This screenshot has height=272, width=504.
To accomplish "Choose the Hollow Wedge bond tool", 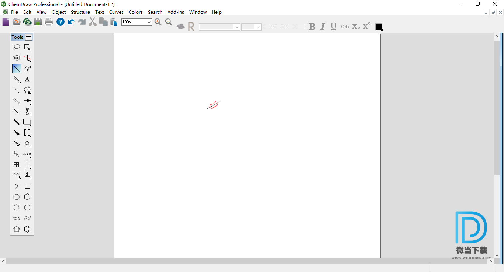I will (17, 143).
